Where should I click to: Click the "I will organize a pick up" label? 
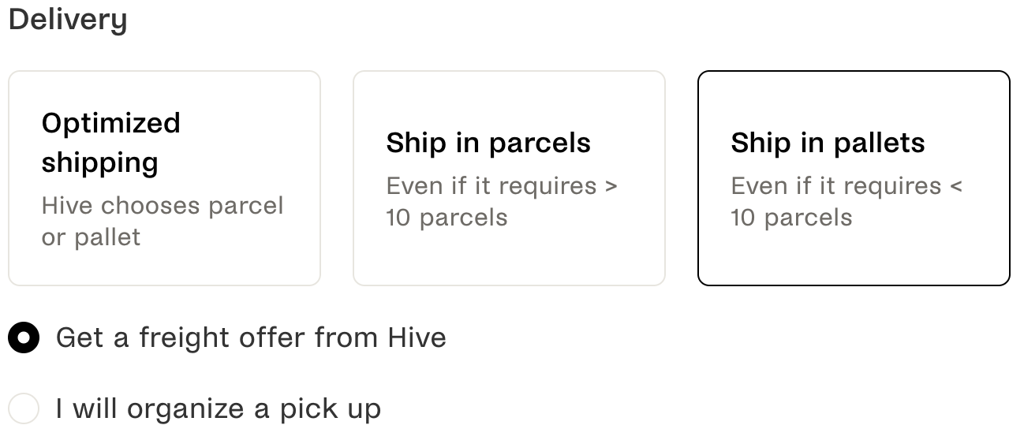click(x=219, y=409)
